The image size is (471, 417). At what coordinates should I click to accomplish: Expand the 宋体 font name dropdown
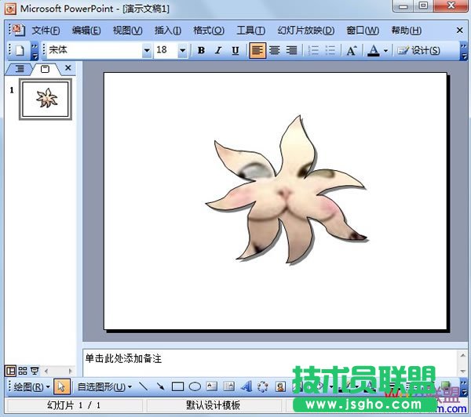pos(147,50)
